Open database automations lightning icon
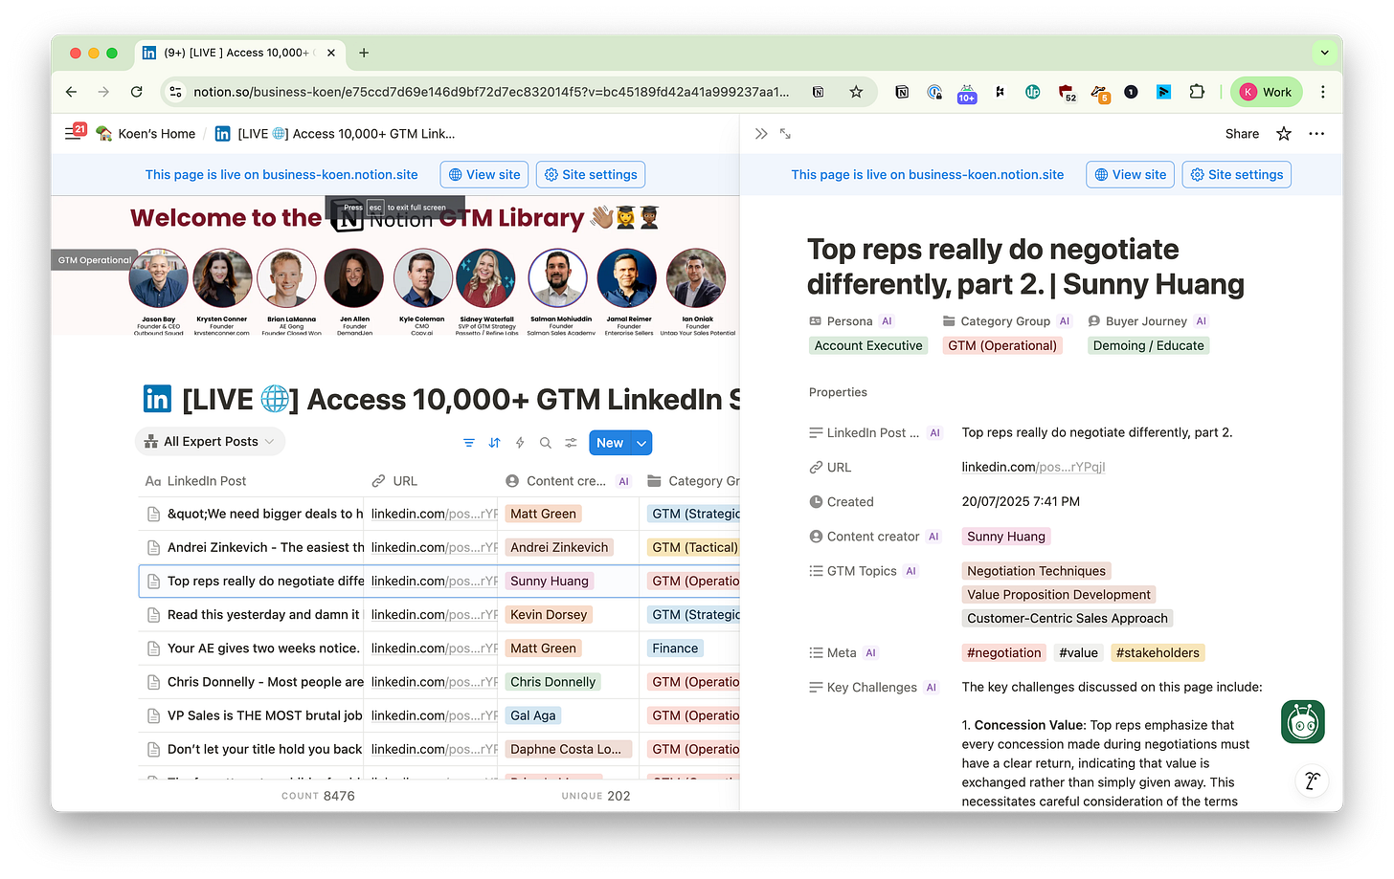This screenshot has height=879, width=1394. (520, 443)
